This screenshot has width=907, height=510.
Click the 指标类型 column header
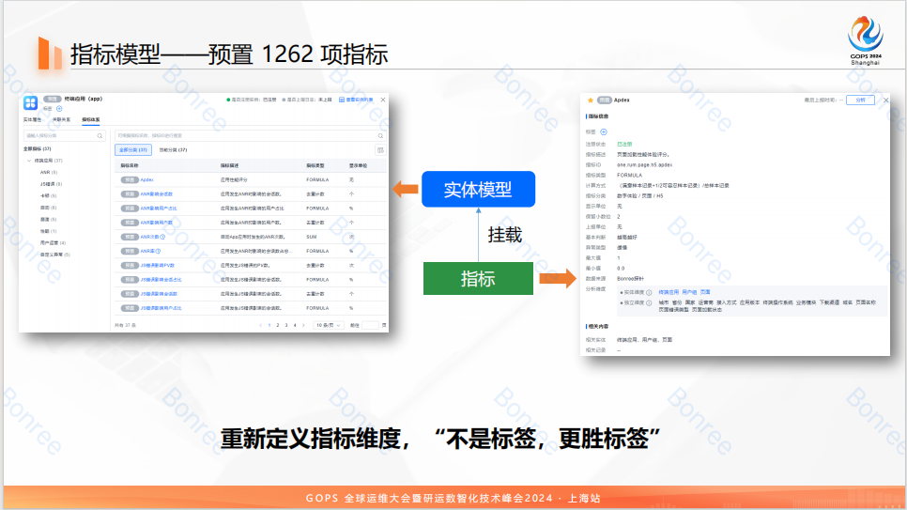315,165
